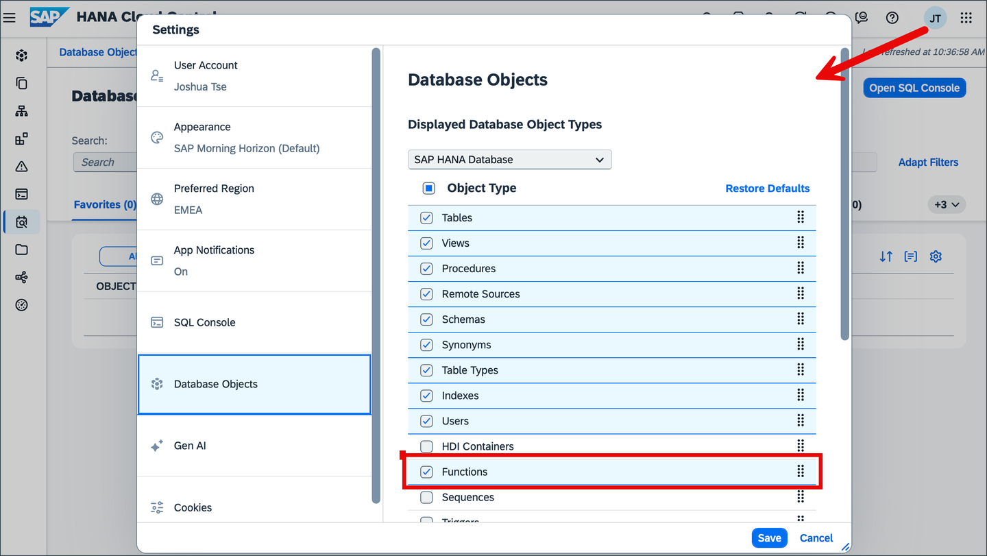Save the settings dialog
The width and height of the screenshot is (987, 556).
[x=769, y=538]
